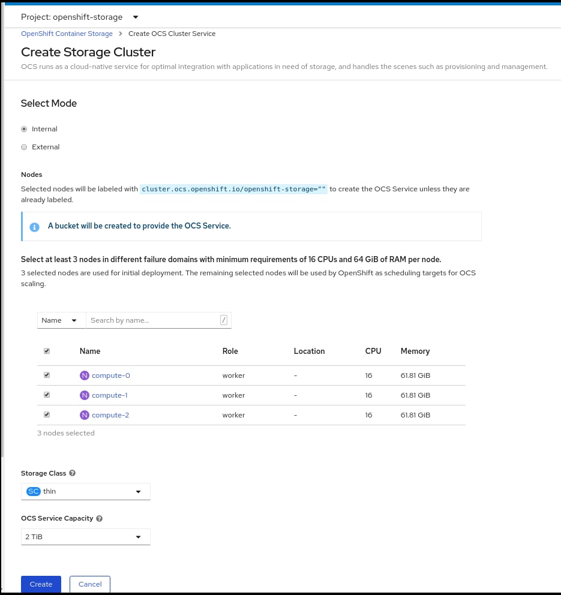The image size is (561, 595).
Task: Click the OCS Service Capacity field label
Action: pyautogui.click(x=57, y=518)
